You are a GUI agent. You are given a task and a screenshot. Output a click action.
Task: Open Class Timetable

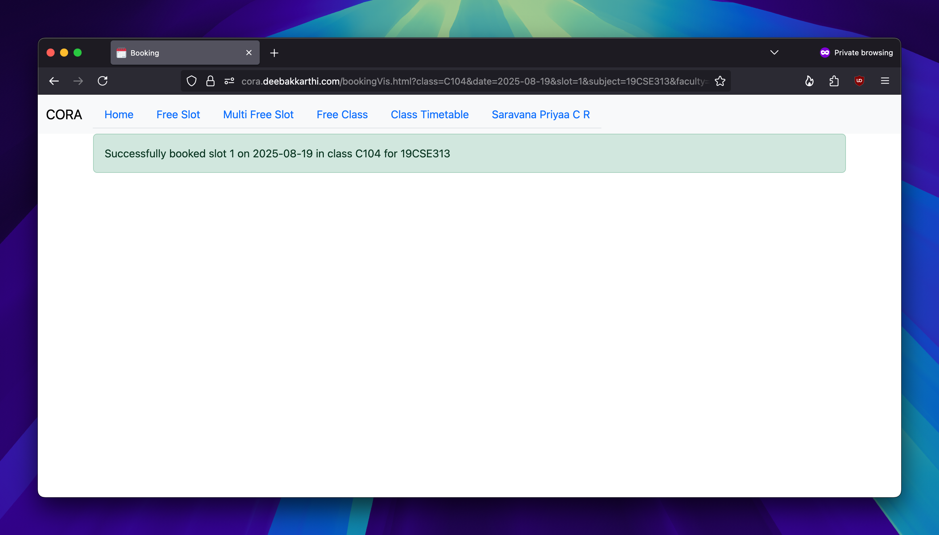click(430, 115)
